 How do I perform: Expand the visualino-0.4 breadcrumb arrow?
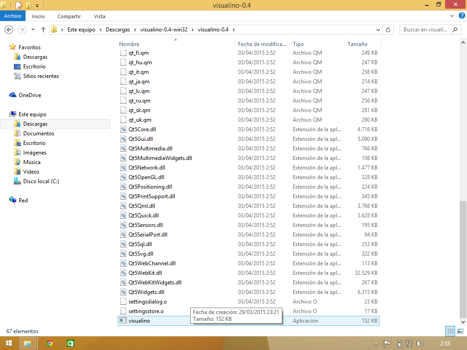234,30
